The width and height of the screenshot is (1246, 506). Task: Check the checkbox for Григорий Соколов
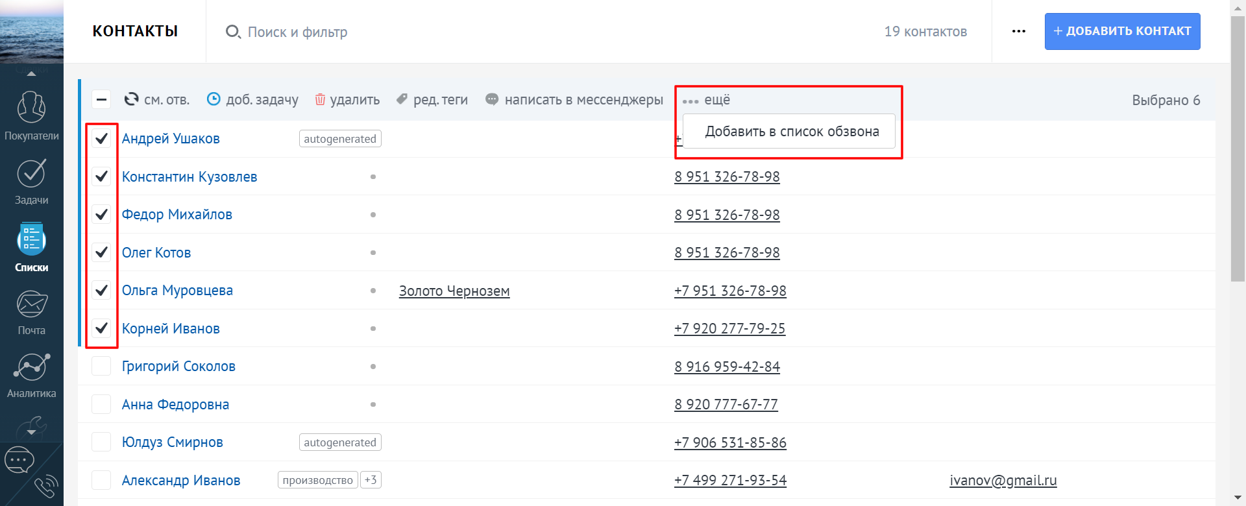click(101, 367)
